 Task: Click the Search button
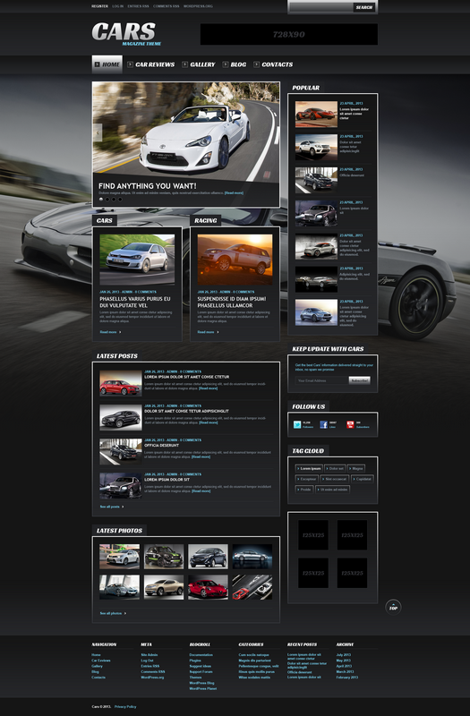[x=364, y=7]
